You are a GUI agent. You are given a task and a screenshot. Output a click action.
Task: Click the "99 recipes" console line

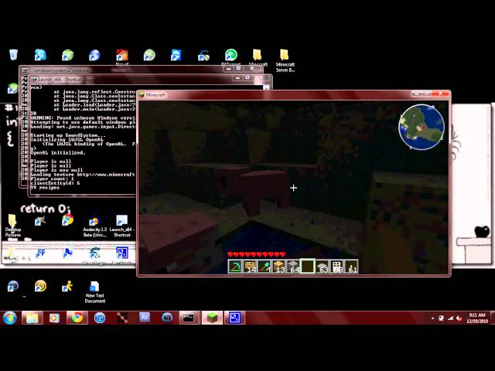(x=45, y=188)
